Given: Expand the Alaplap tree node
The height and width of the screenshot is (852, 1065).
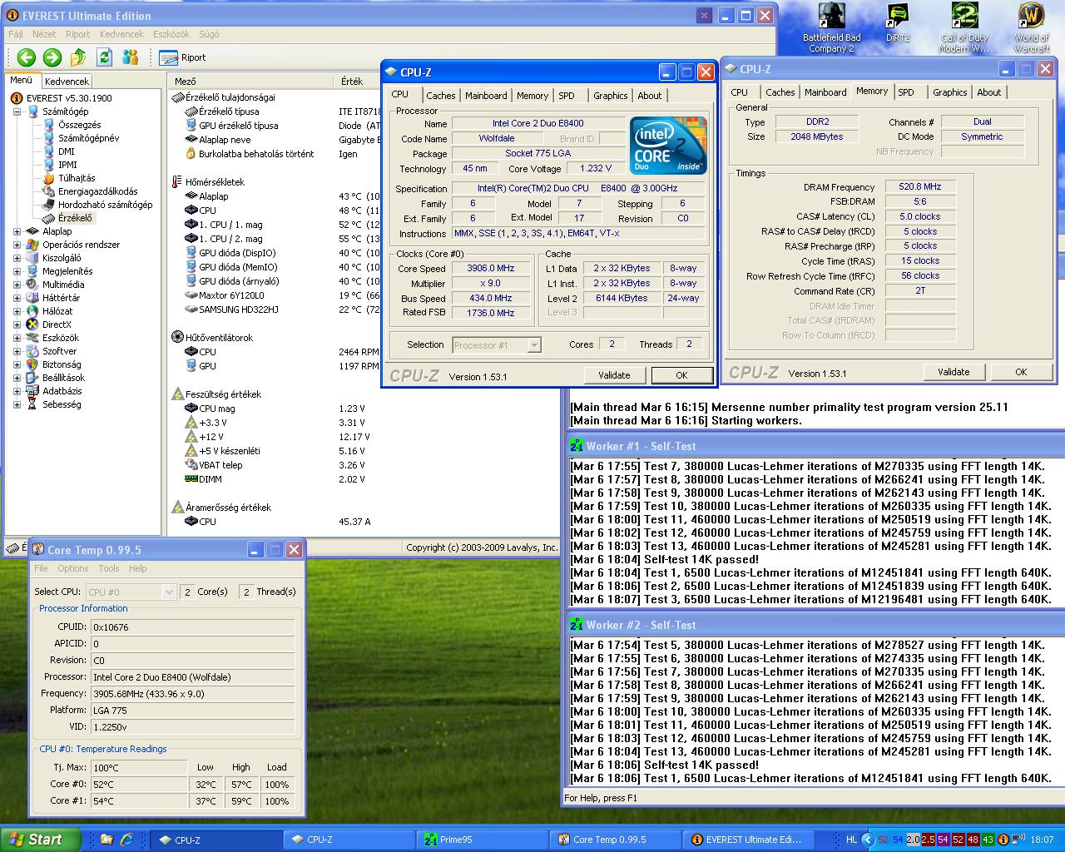Looking at the screenshot, I should pos(17,231).
